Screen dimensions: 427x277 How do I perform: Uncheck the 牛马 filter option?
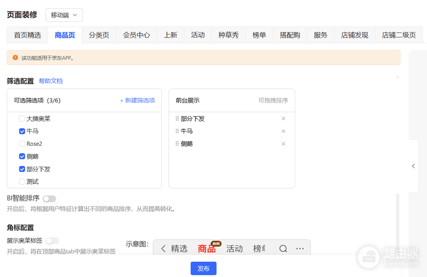(x=22, y=131)
